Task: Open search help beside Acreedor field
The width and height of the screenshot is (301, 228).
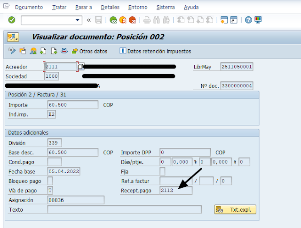Action: 80,67
